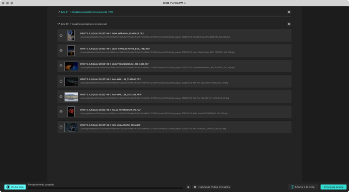
Task: Click the paused processing progress bar
Action: pos(105,188)
